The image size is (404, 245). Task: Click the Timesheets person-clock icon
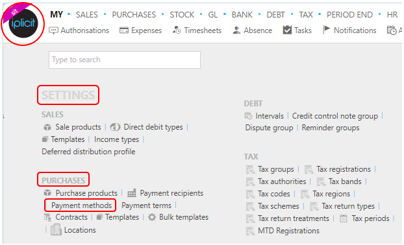click(x=177, y=30)
